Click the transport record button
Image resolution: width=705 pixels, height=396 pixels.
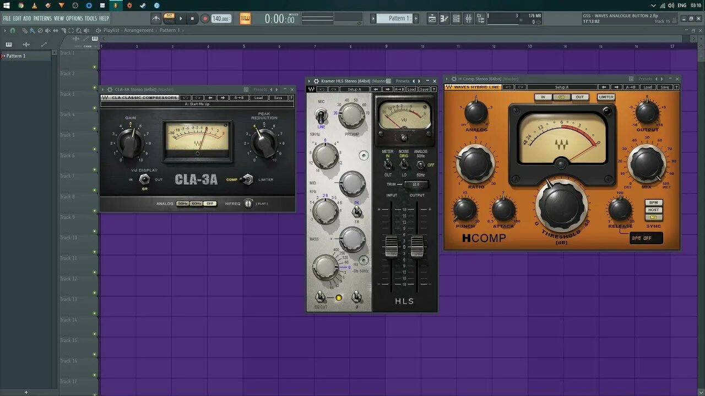205,18
